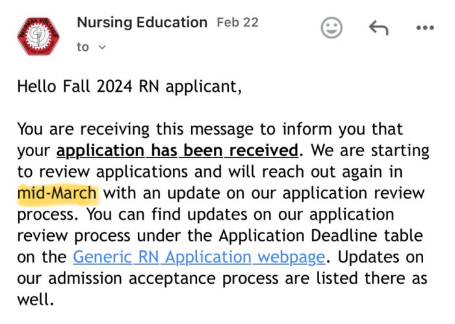Reply using the curved arrow icon
The image size is (455, 324).
point(379,28)
